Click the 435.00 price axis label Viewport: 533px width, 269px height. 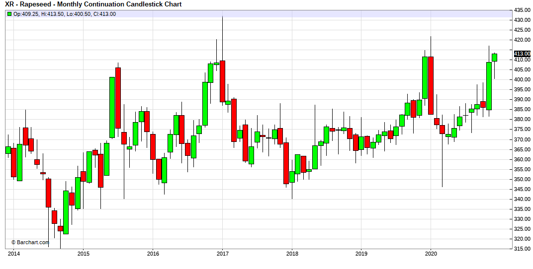coord(522,10)
